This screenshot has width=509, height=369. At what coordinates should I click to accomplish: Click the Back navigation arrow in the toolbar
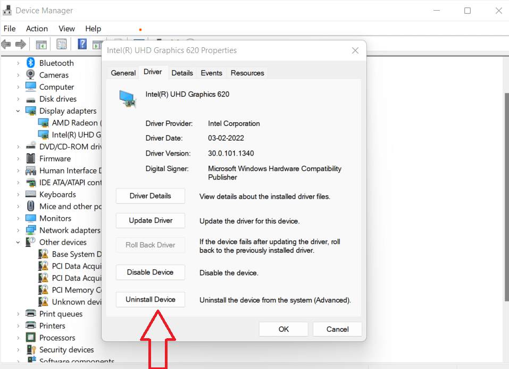click(x=6, y=44)
